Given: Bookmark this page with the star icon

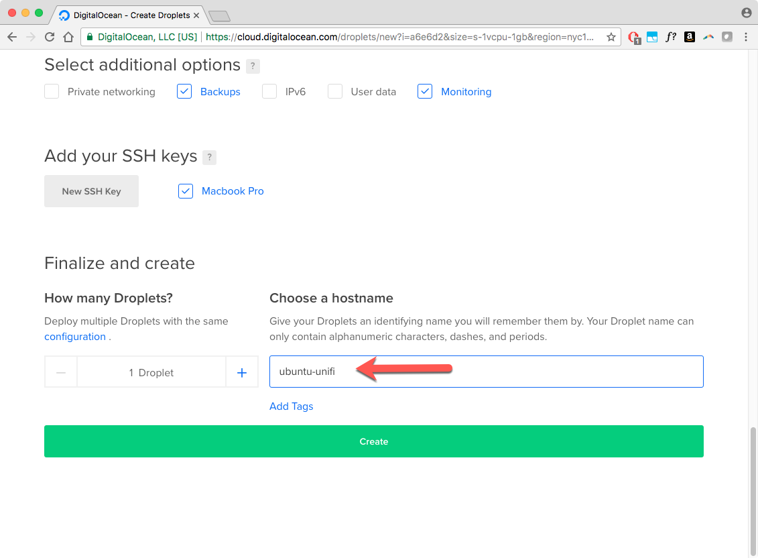Looking at the screenshot, I should click(611, 37).
